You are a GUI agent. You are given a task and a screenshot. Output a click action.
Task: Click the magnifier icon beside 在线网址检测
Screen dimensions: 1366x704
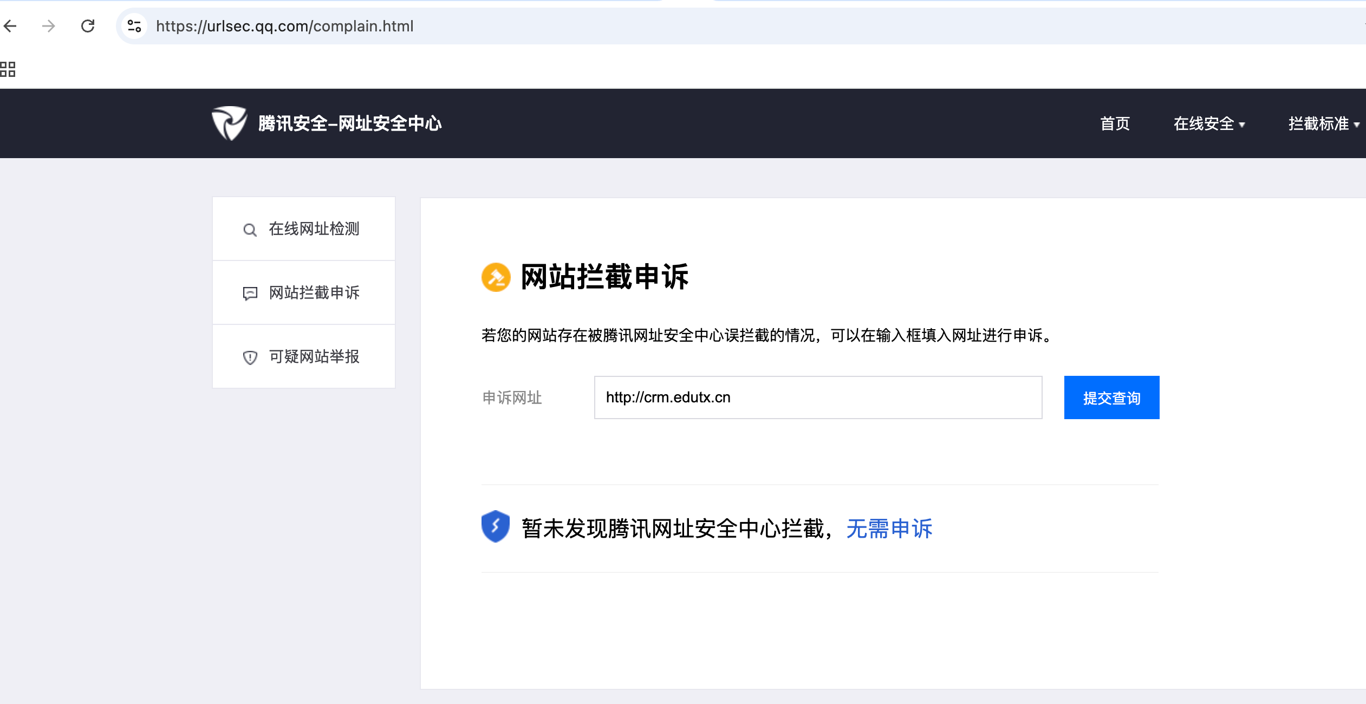point(250,230)
